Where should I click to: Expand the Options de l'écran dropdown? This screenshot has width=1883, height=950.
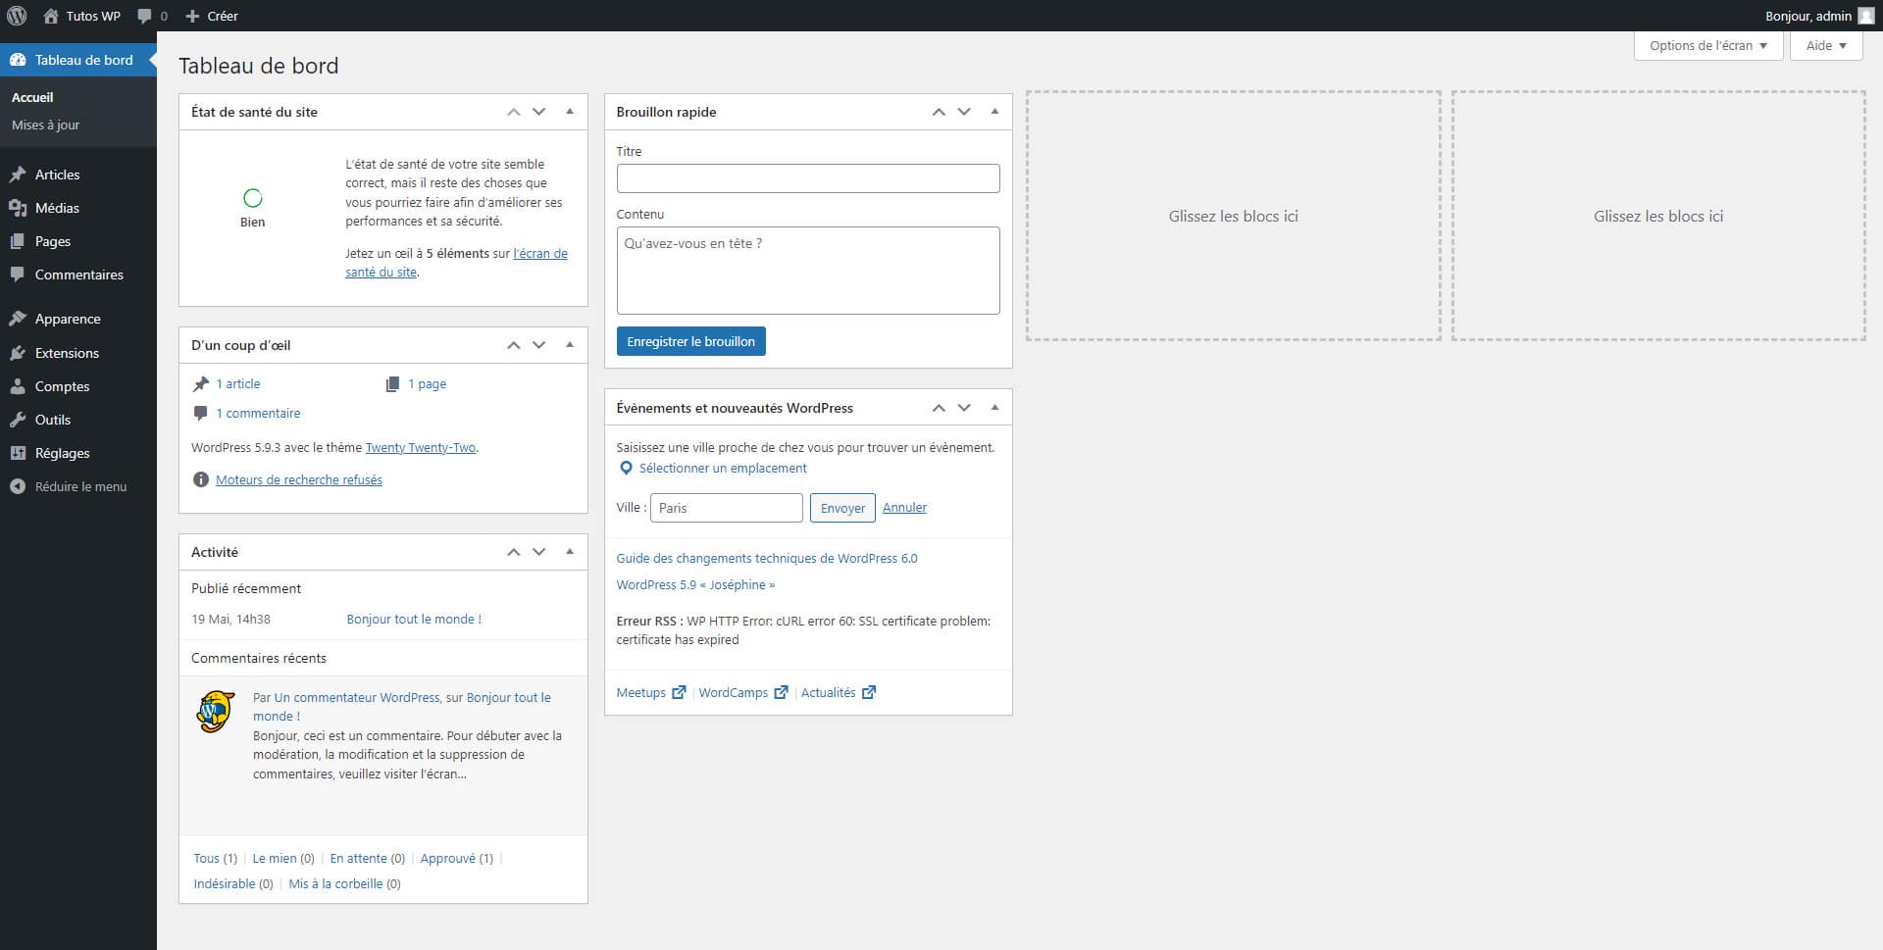(1707, 45)
